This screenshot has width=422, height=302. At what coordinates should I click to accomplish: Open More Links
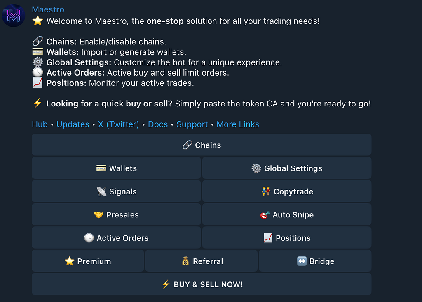238,124
